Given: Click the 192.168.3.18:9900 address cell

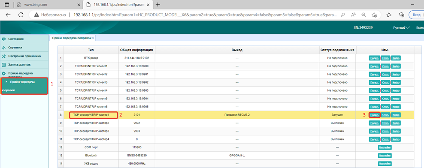Looking at the screenshot, I should [136, 66].
